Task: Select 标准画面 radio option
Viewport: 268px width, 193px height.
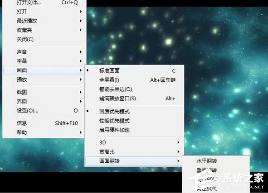Action: coord(134,71)
